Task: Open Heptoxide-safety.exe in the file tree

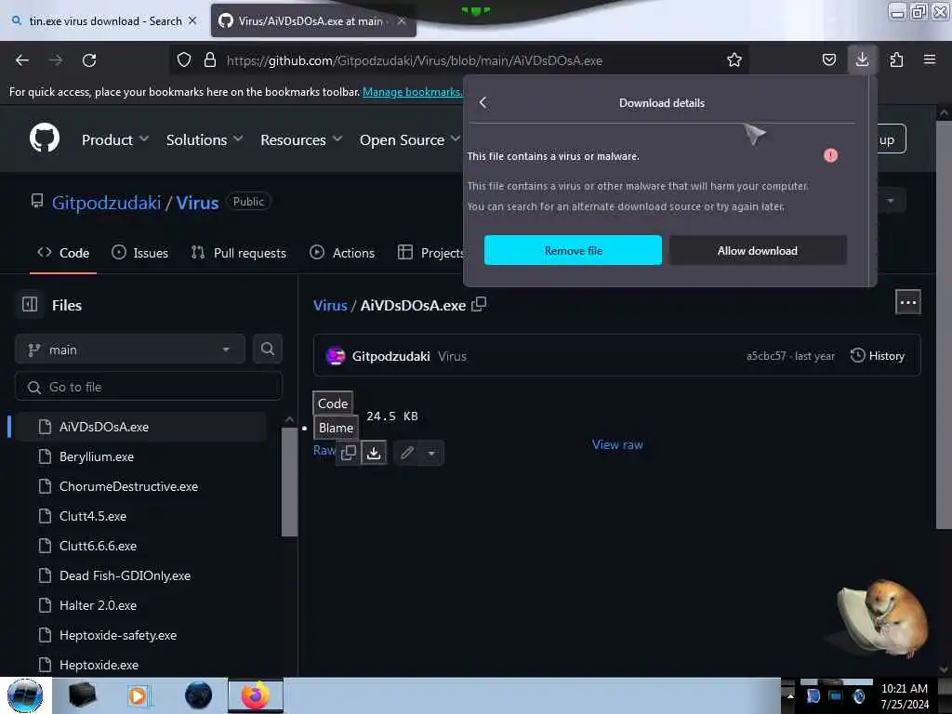Action: coord(118,634)
